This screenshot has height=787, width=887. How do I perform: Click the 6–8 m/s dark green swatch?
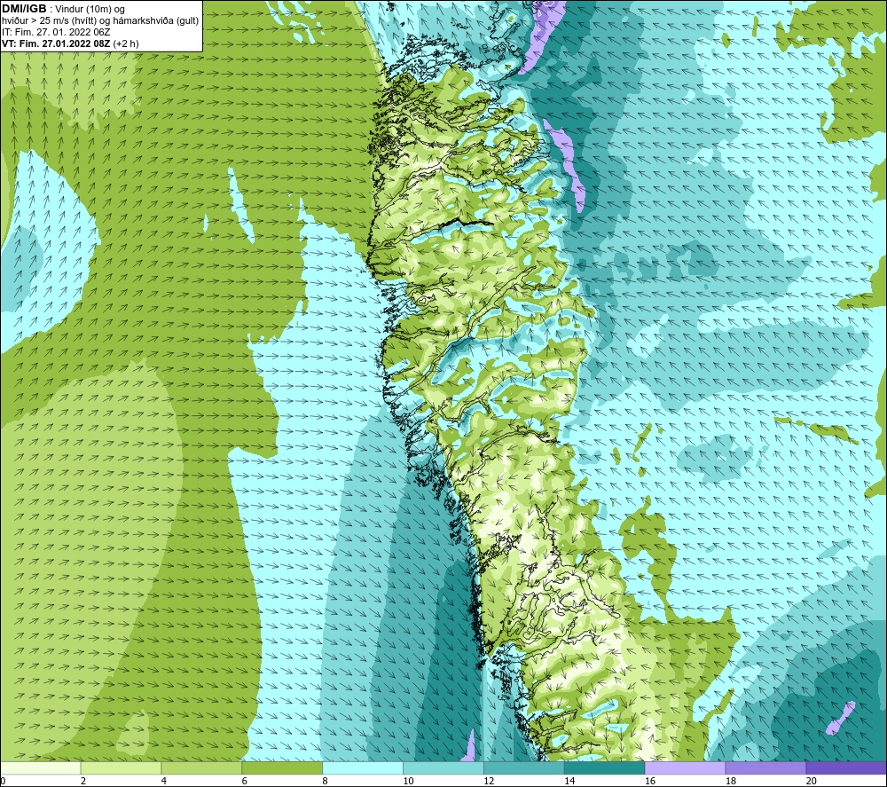click(x=282, y=768)
